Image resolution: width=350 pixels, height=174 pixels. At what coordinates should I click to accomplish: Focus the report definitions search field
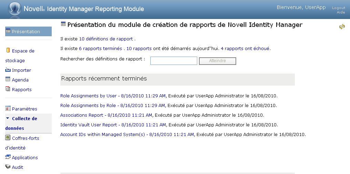(x=174, y=61)
